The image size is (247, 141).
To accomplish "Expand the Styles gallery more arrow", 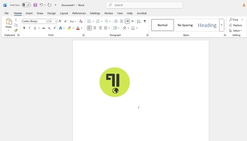I will tap(222, 25).
